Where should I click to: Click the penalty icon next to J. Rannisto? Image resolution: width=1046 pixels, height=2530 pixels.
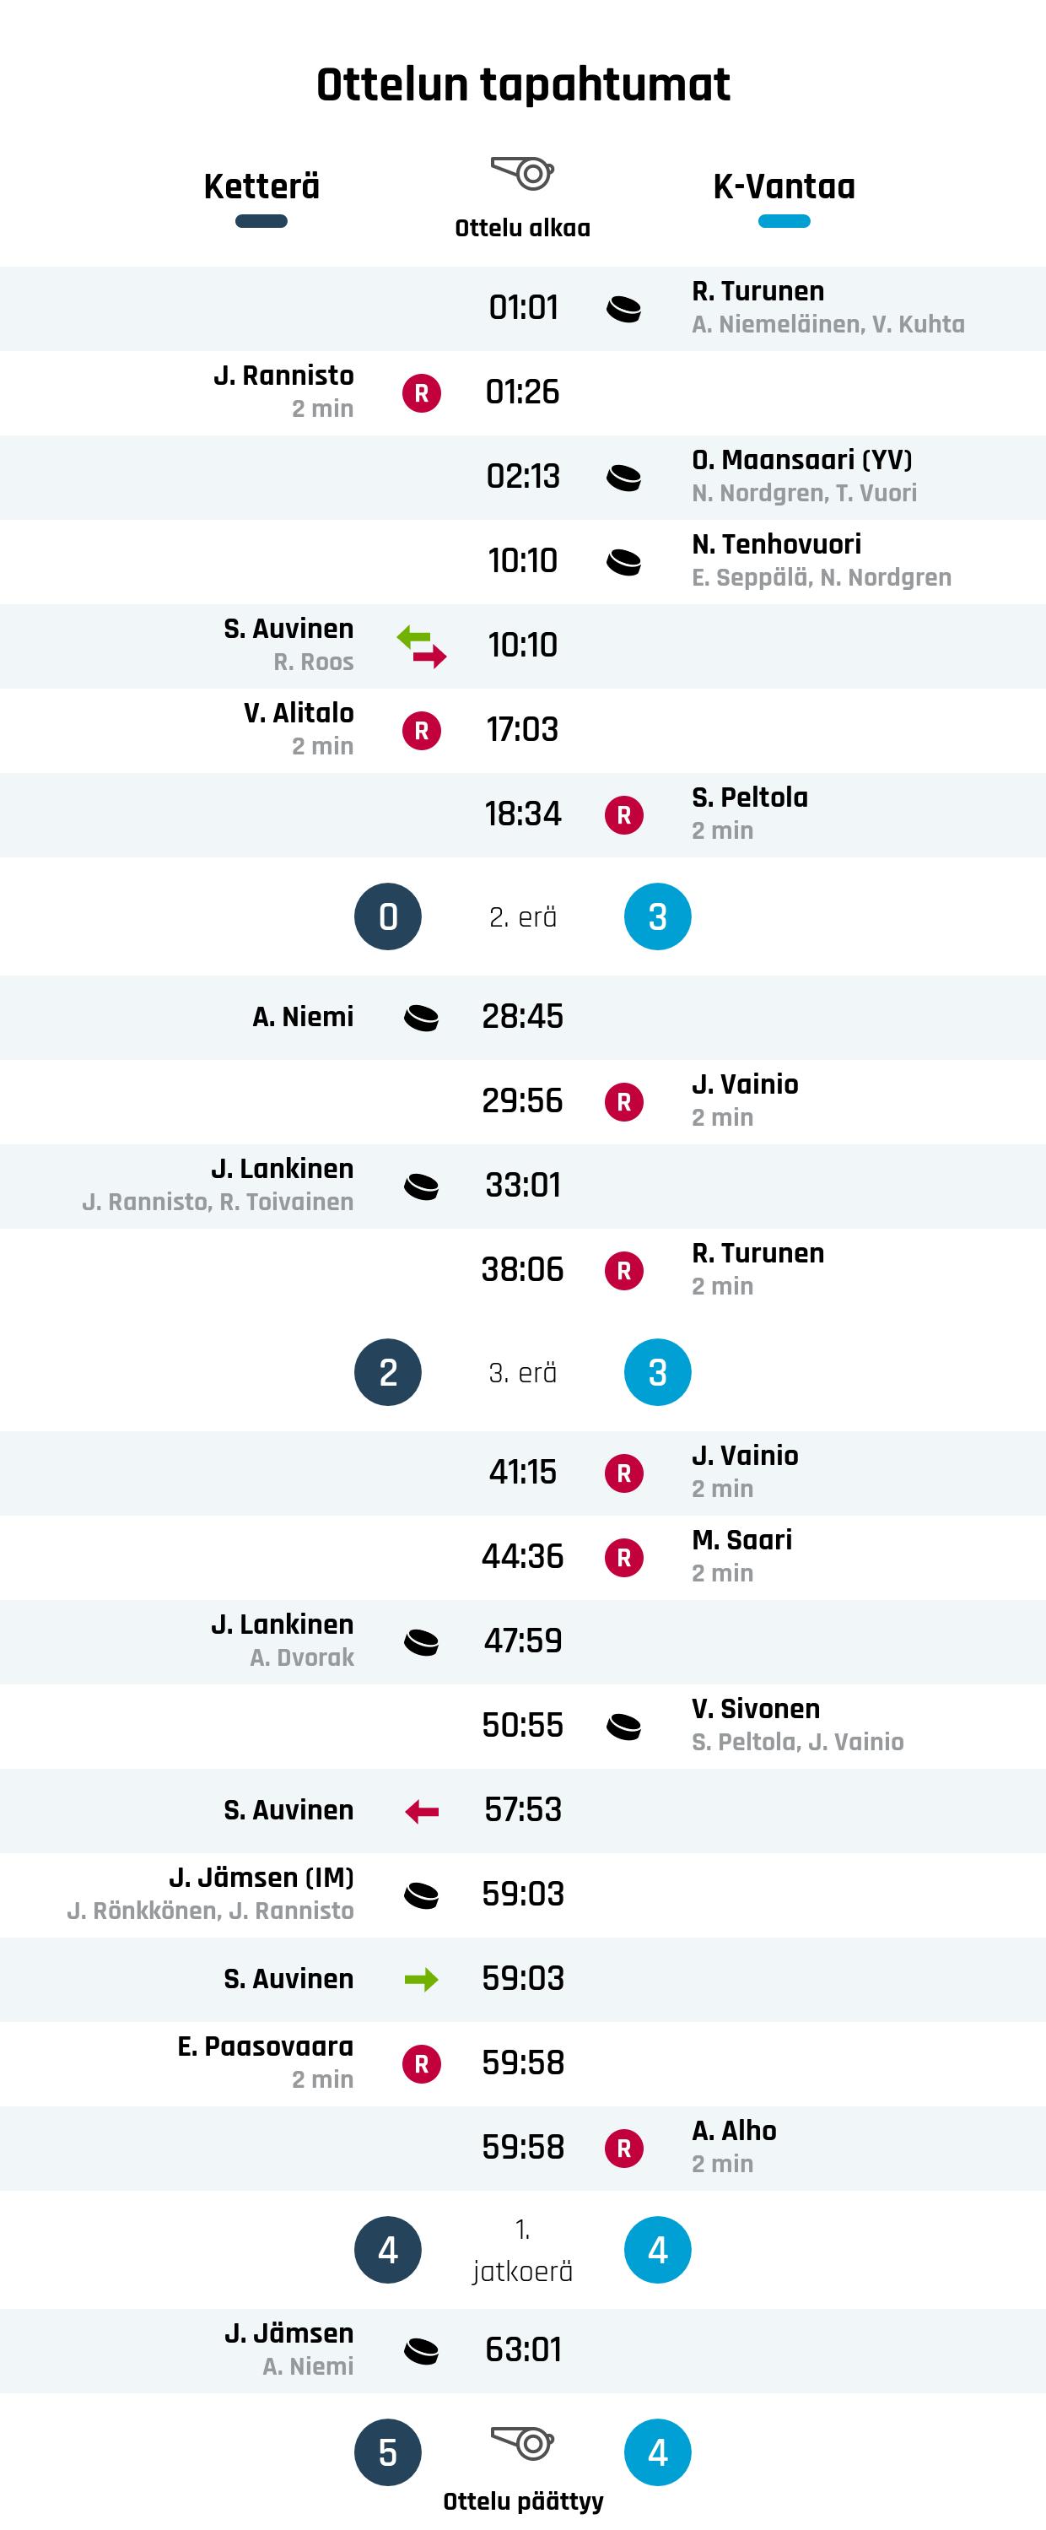[x=421, y=394]
